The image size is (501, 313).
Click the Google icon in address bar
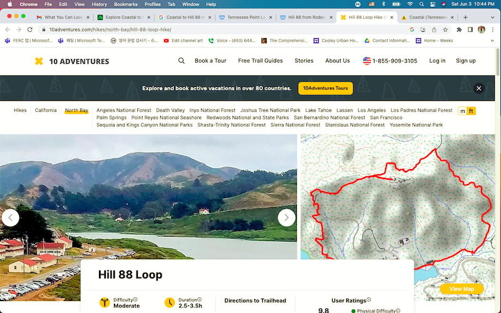click(x=412, y=29)
